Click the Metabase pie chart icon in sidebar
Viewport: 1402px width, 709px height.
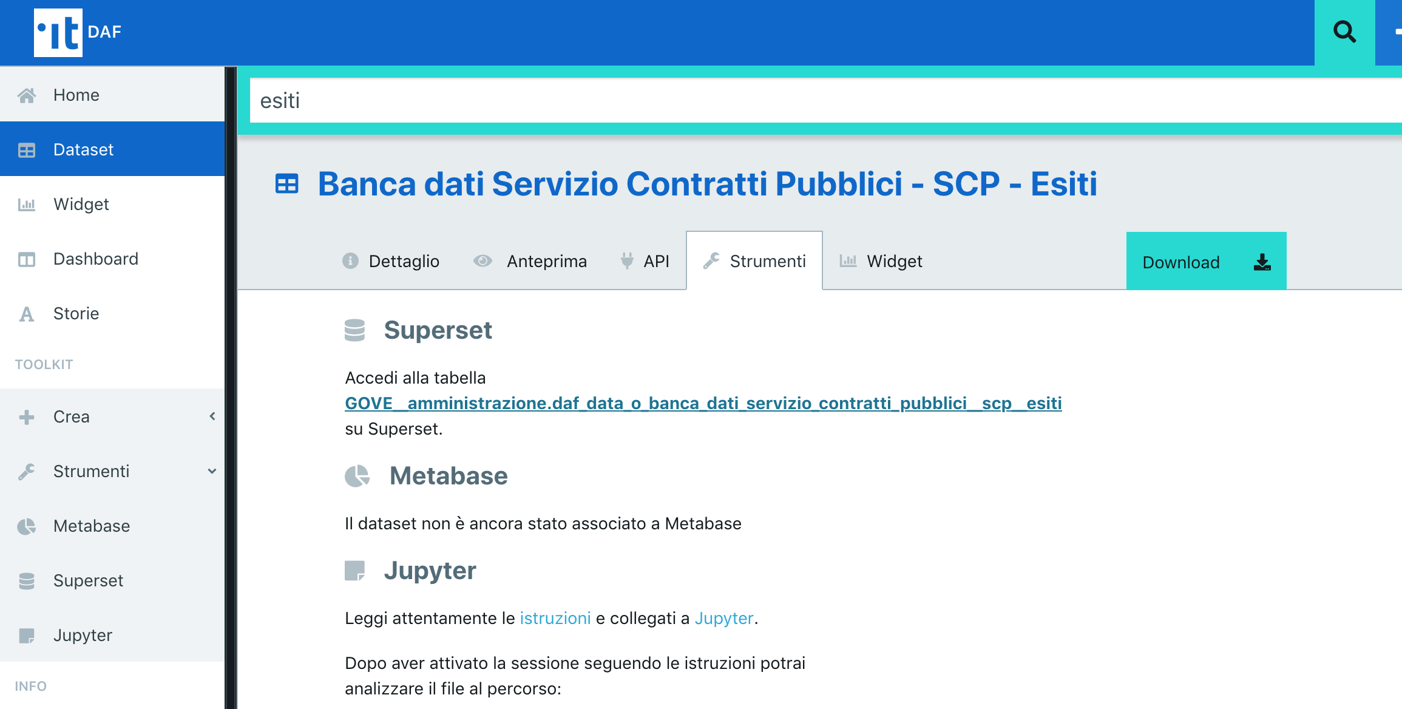(27, 526)
